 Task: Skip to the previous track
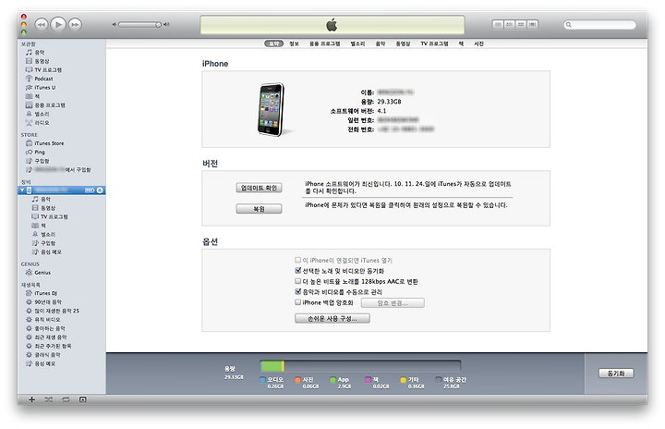click(x=42, y=25)
